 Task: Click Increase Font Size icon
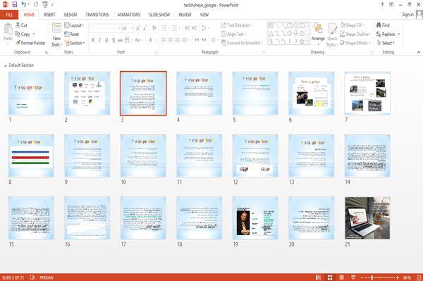coord(138,28)
